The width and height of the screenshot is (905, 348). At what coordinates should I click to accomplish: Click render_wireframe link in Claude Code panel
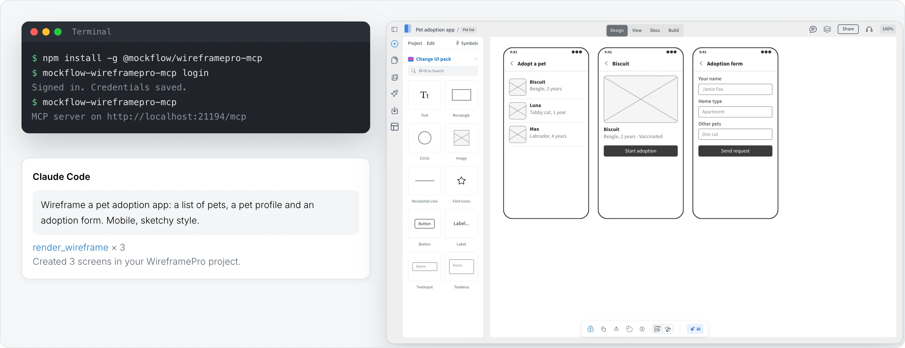[70, 247]
